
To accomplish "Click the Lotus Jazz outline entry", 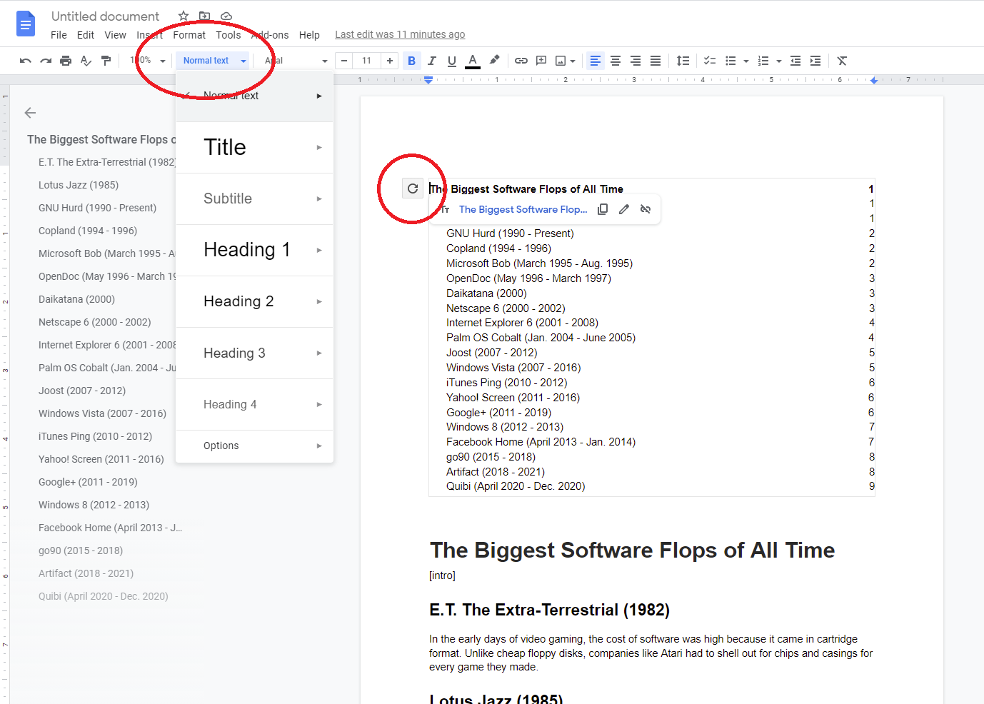I will tap(79, 184).
